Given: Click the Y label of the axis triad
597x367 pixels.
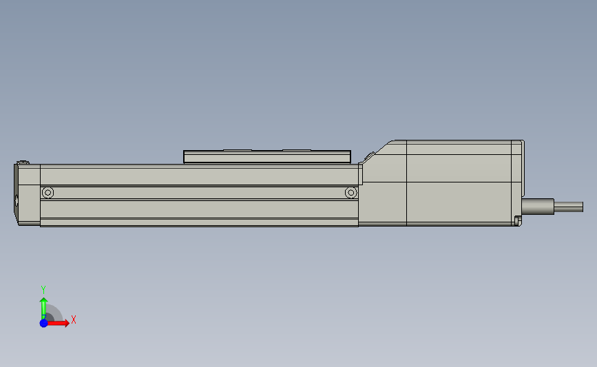Looking at the screenshot, I should (43, 290).
